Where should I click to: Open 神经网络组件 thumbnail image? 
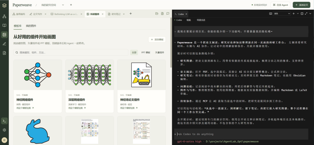coord(38,75)
